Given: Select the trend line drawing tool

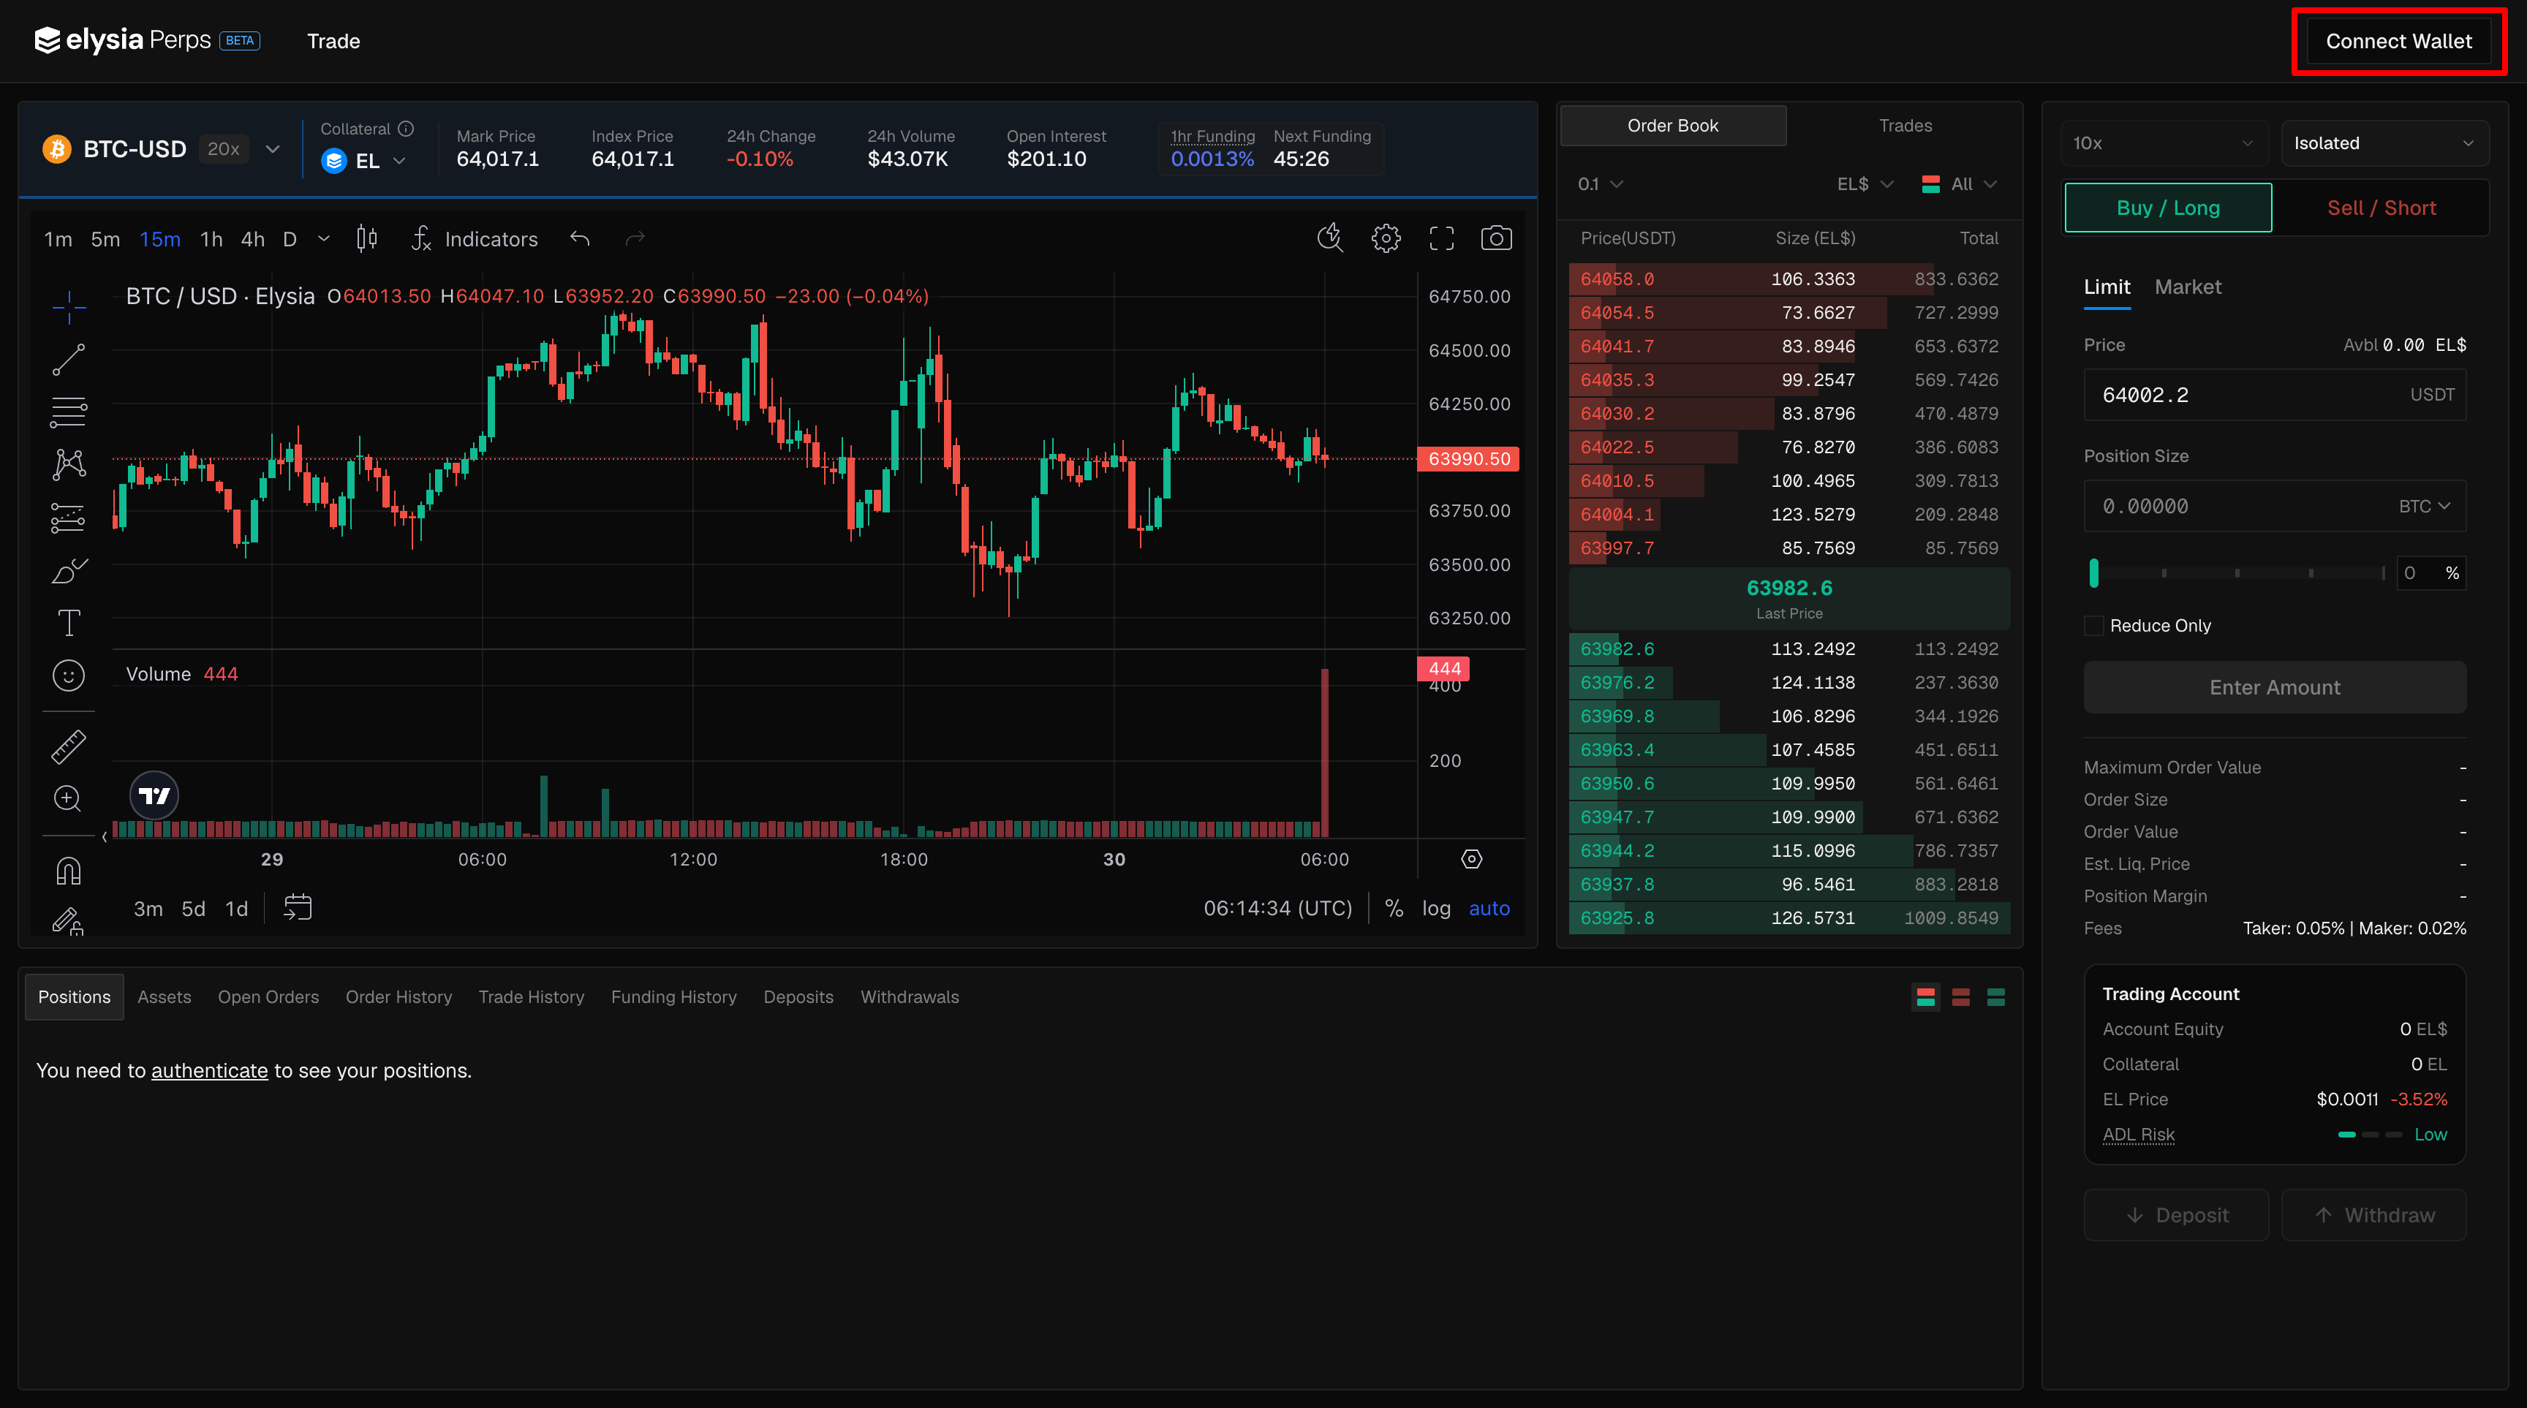Looking at the screenshot, I should pyautogui.click(x=69, y=360).
